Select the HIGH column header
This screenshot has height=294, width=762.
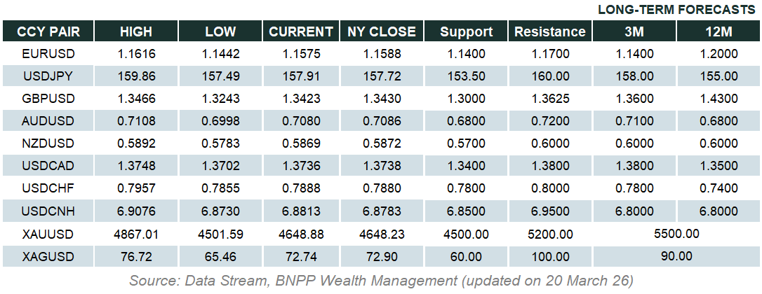point(136,31)
